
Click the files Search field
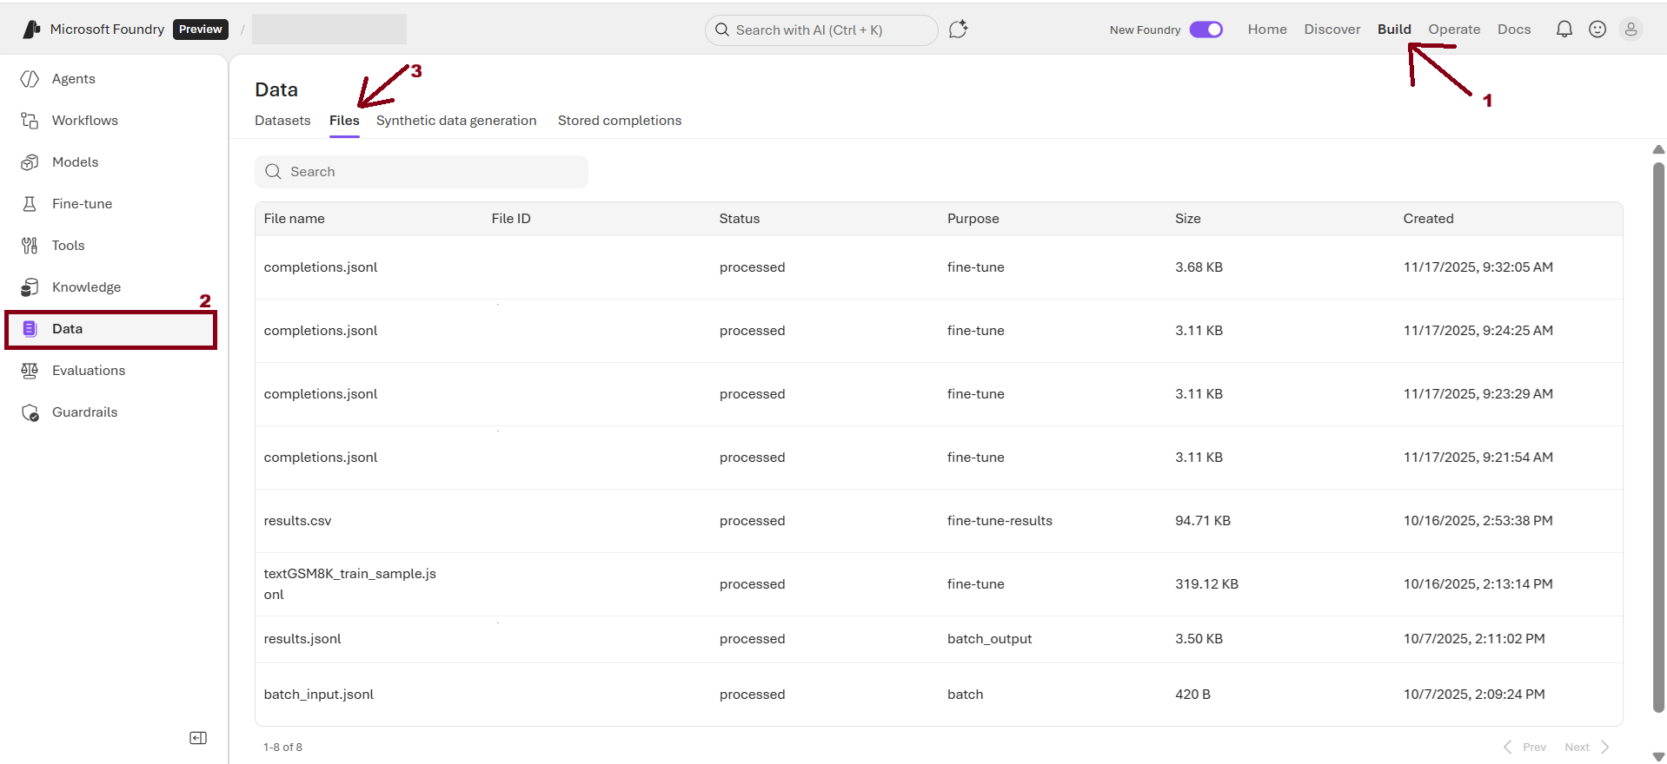tap(422, 172)
